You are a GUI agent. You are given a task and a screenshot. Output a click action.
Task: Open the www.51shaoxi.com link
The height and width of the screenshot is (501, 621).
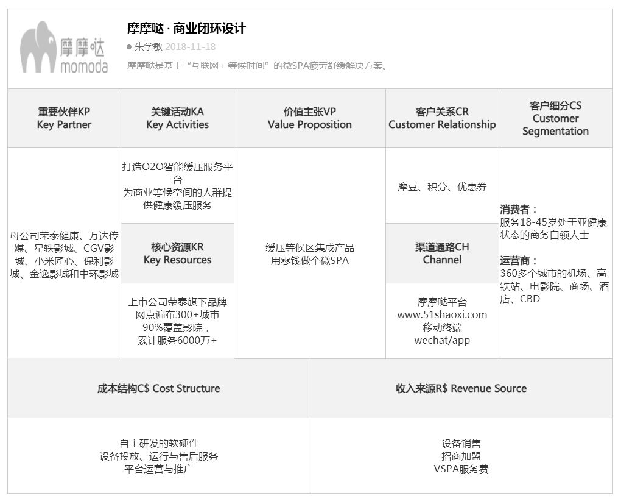click(x=442, y=314)
